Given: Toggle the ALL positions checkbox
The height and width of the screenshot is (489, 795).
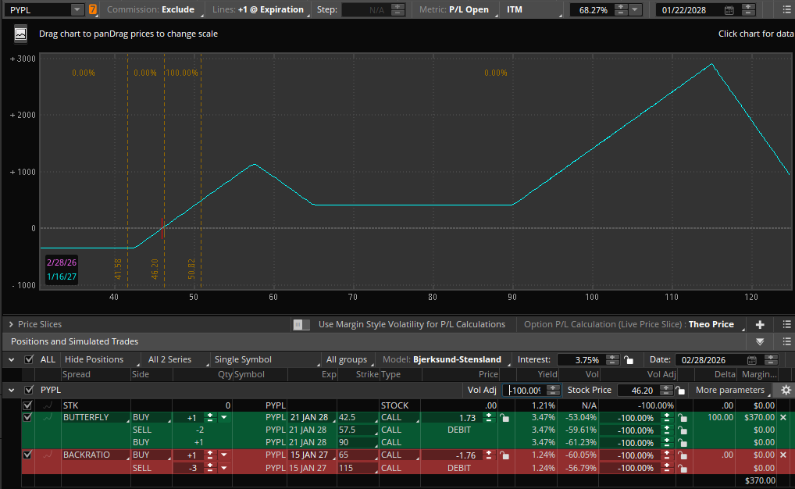Looking at the screenshot, I should [x=29, y=359].
